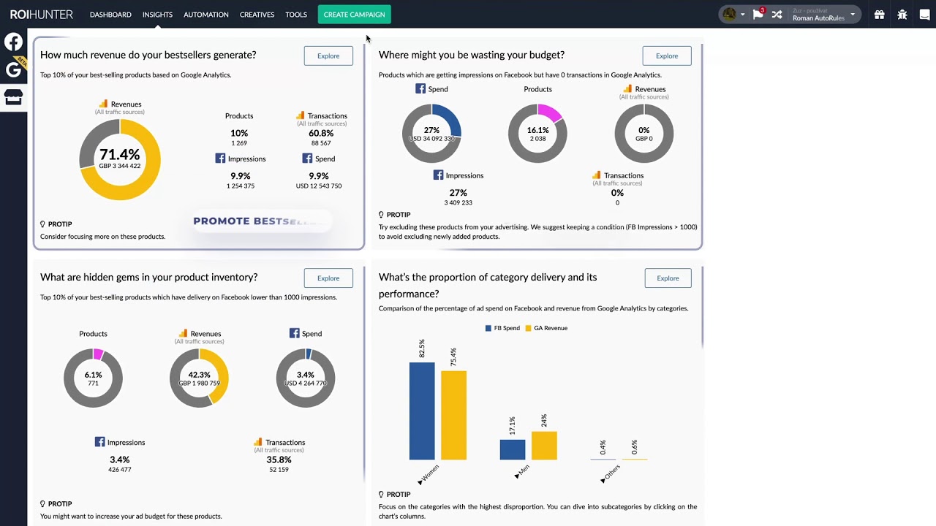Expand the user avatar dropdown arrow
936x526 pixels.
742,15
